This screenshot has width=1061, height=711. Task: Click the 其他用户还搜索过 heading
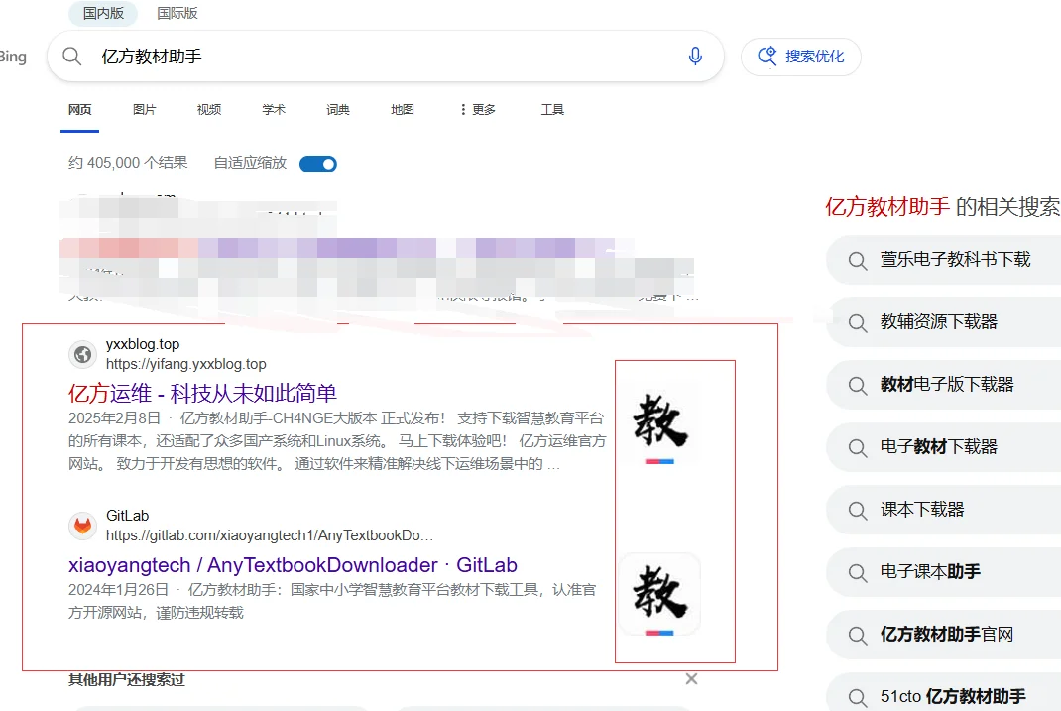127,680
